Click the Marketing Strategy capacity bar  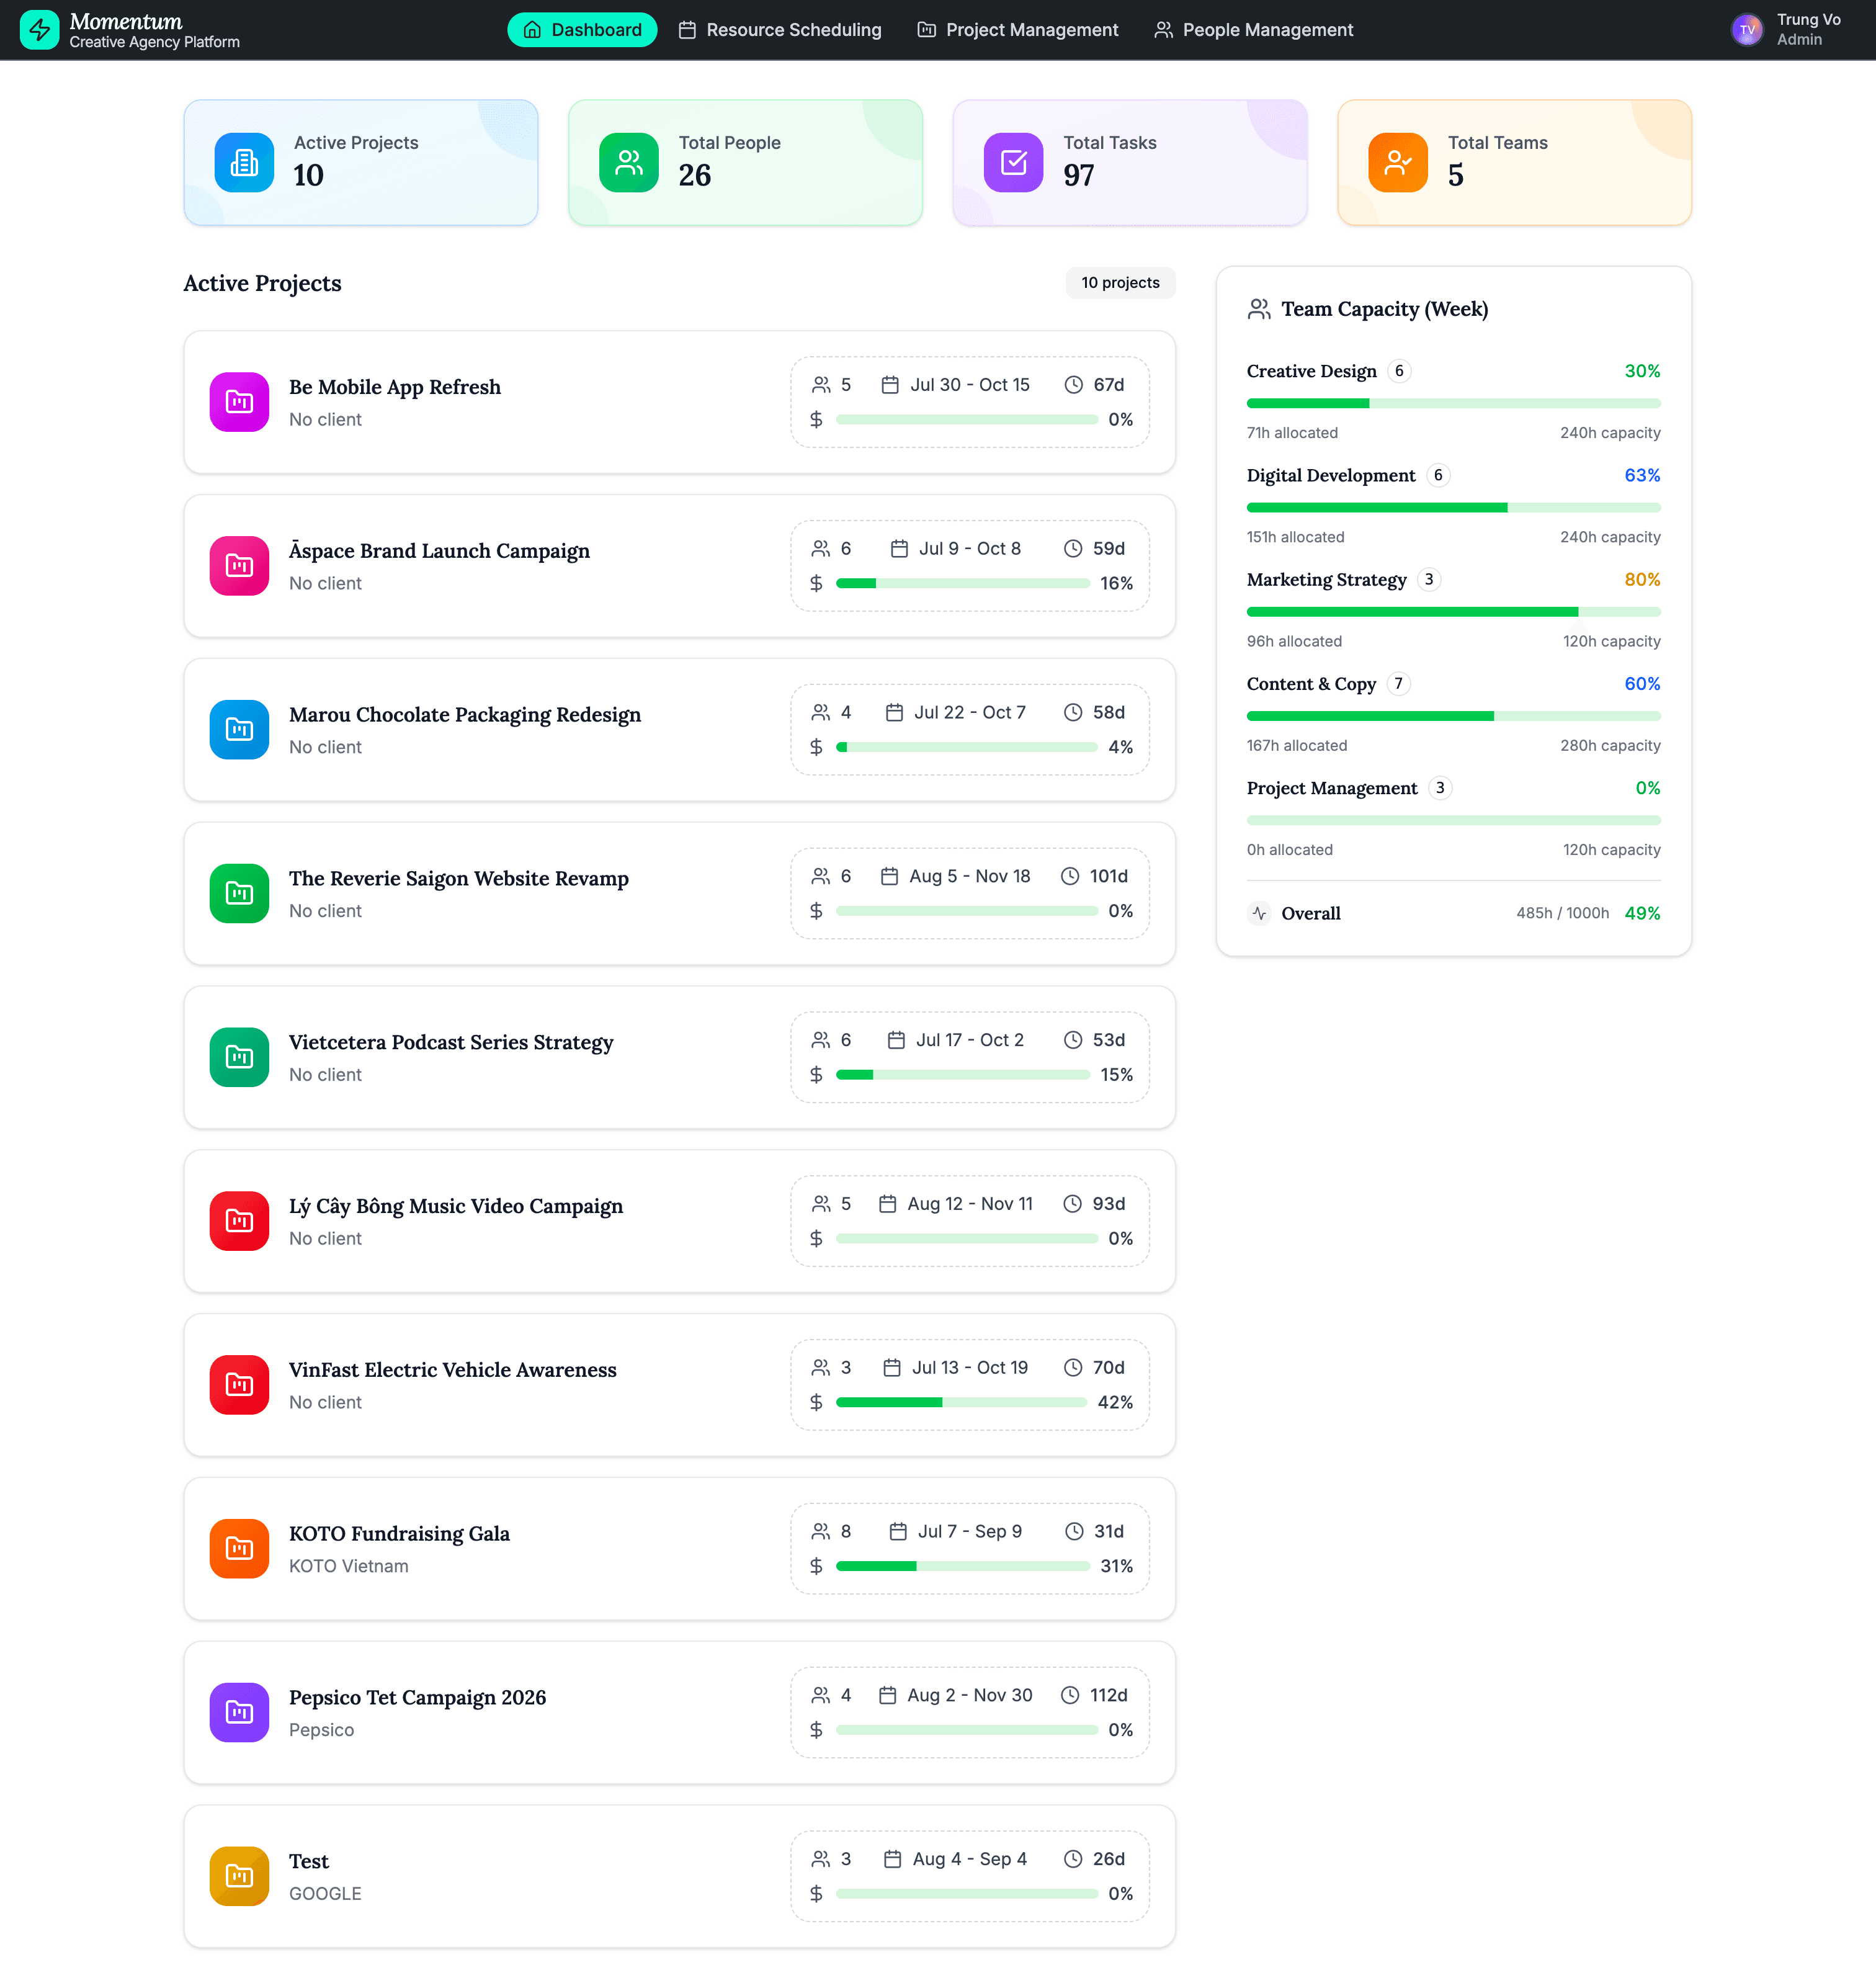pyautogui.click(x=1453, y=611)
